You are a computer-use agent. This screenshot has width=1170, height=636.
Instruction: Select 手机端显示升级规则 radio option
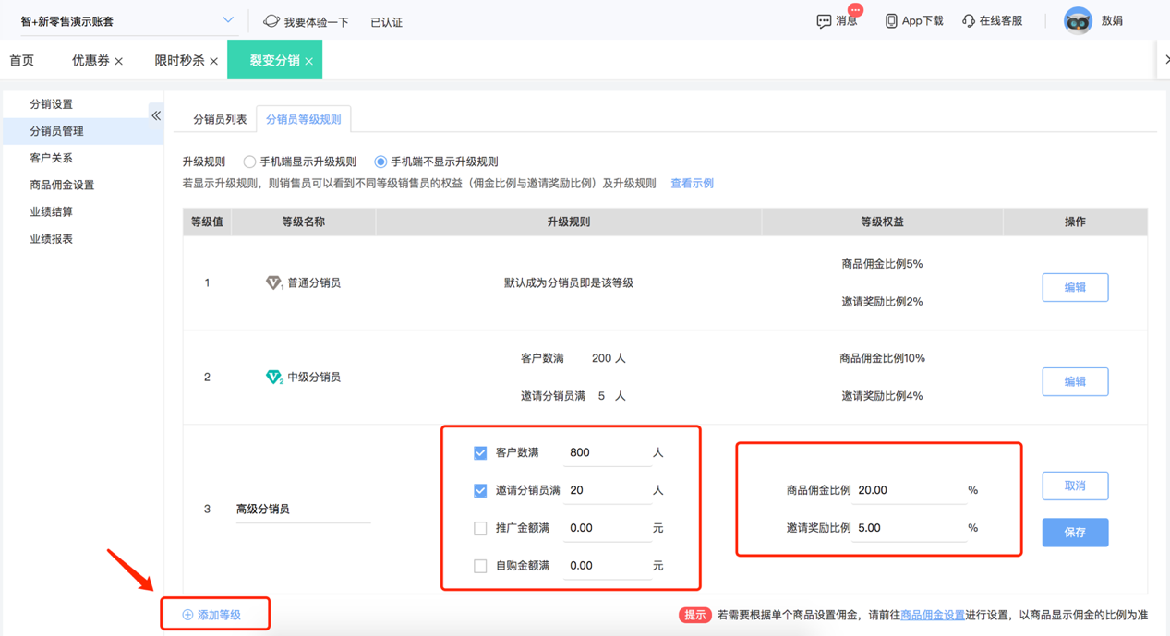point(249,162)
